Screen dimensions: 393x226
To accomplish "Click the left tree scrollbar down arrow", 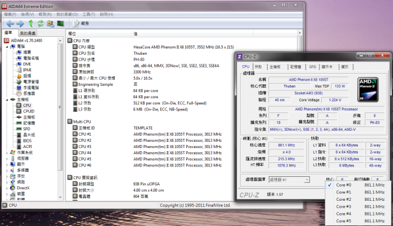I will click(x=60, y=197).
